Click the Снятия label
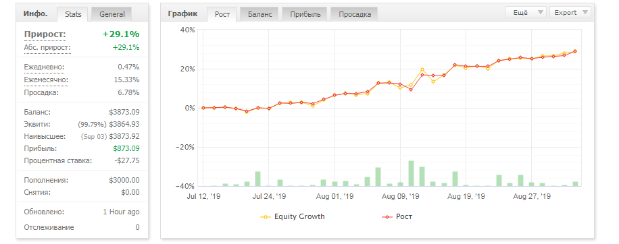The image size is (619, 244). pos(37,193)
